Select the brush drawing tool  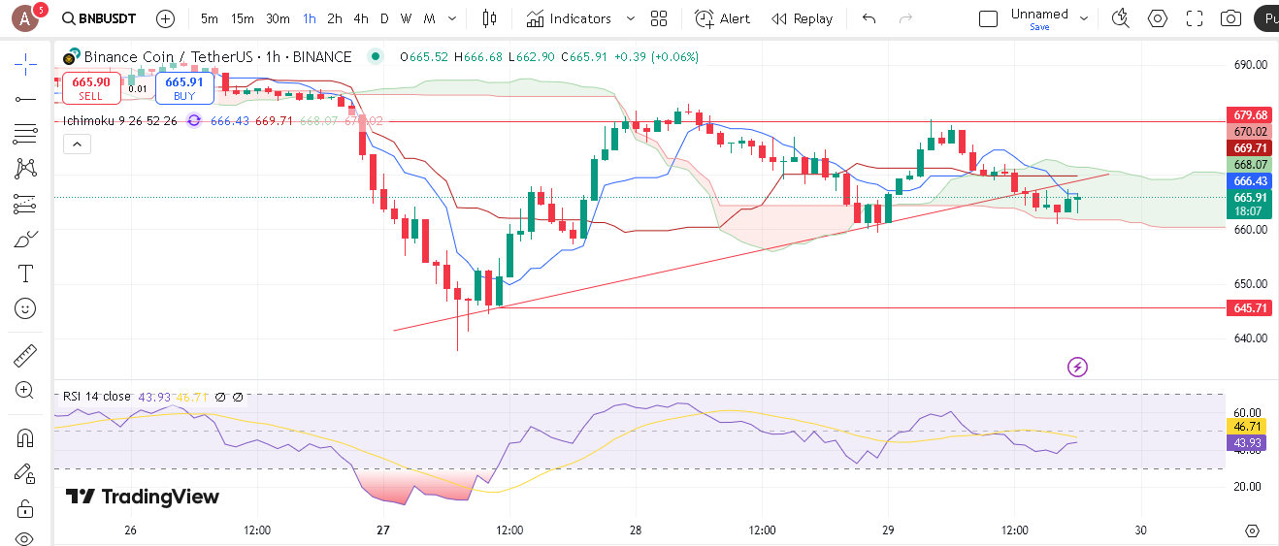click(25, 239)
